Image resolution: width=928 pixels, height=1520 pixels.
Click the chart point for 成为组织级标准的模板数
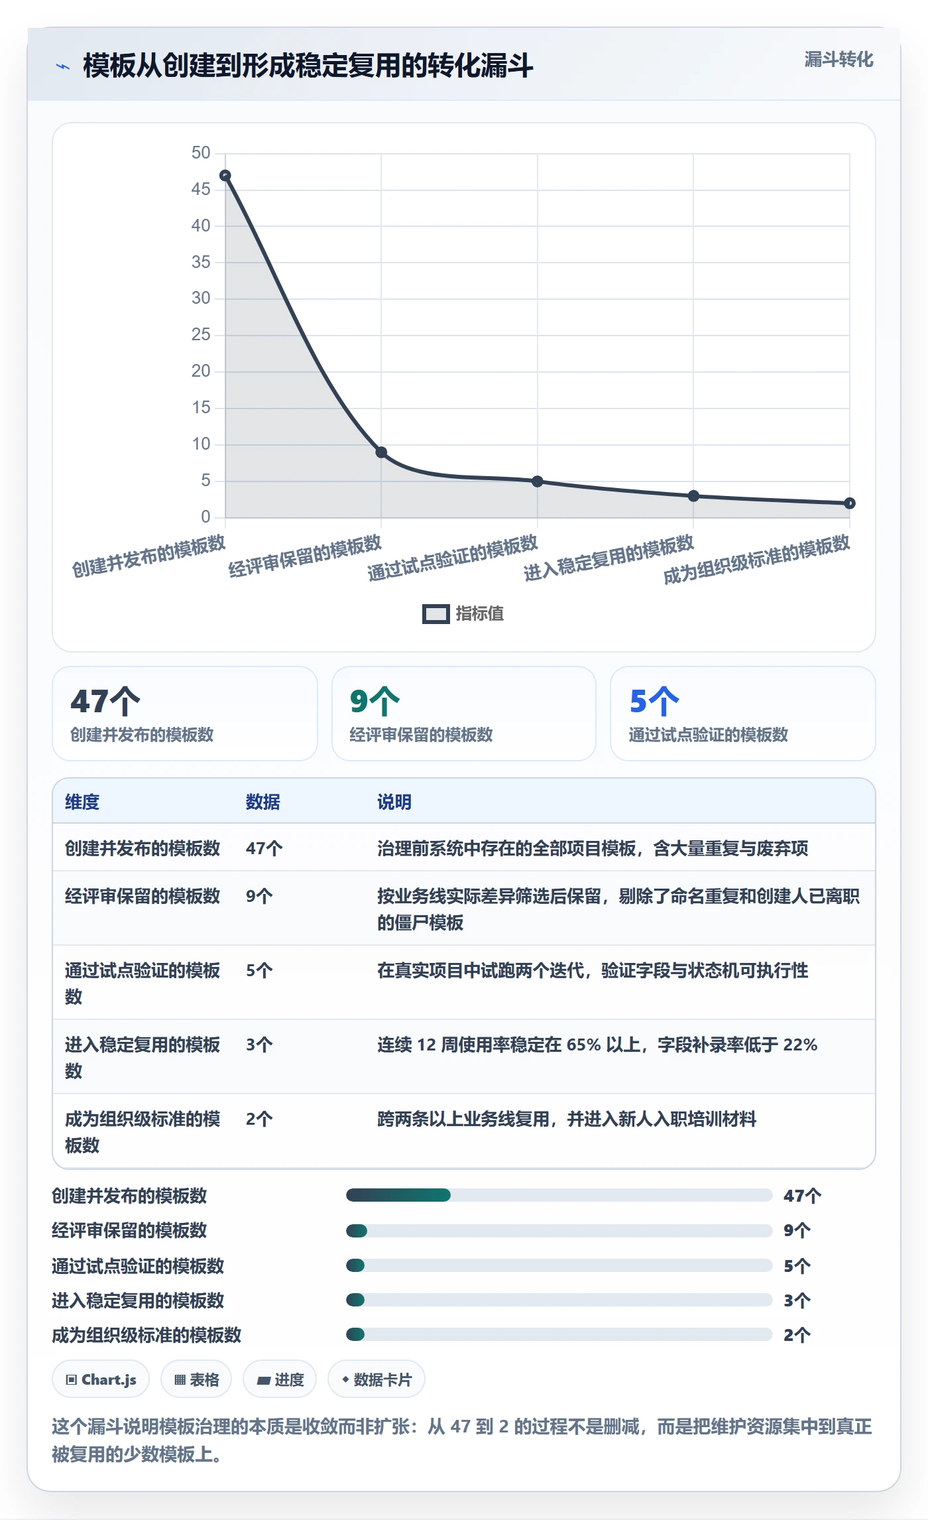pos(850,503)
